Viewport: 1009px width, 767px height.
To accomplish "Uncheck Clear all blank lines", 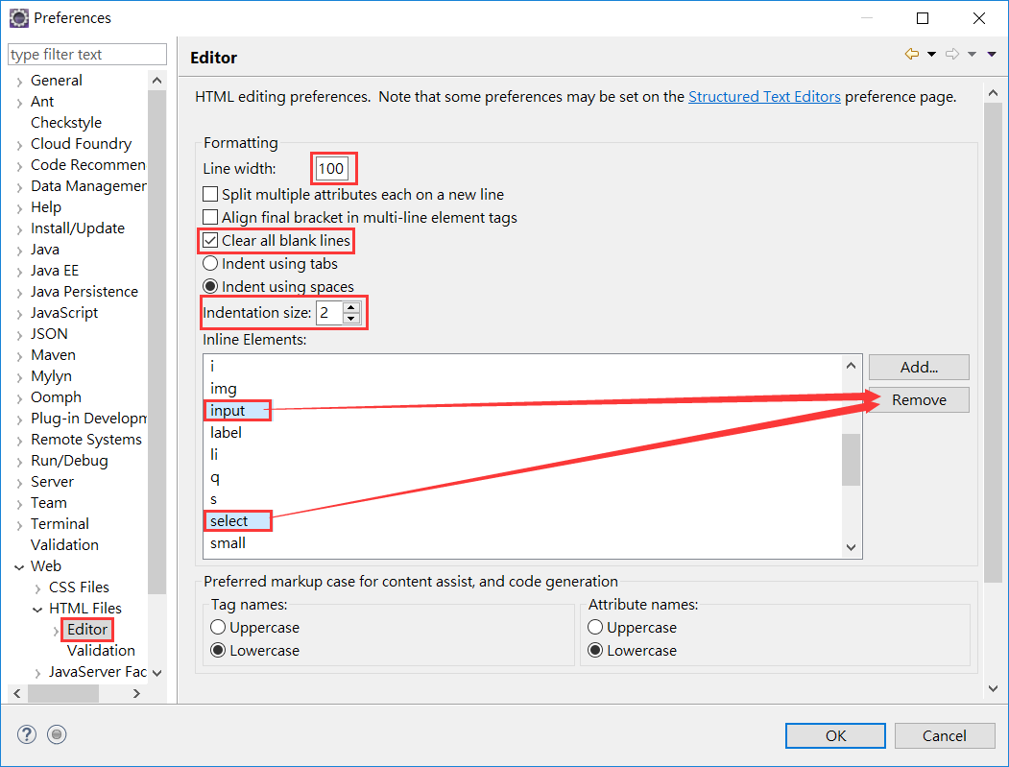I will tap(211, 240).
